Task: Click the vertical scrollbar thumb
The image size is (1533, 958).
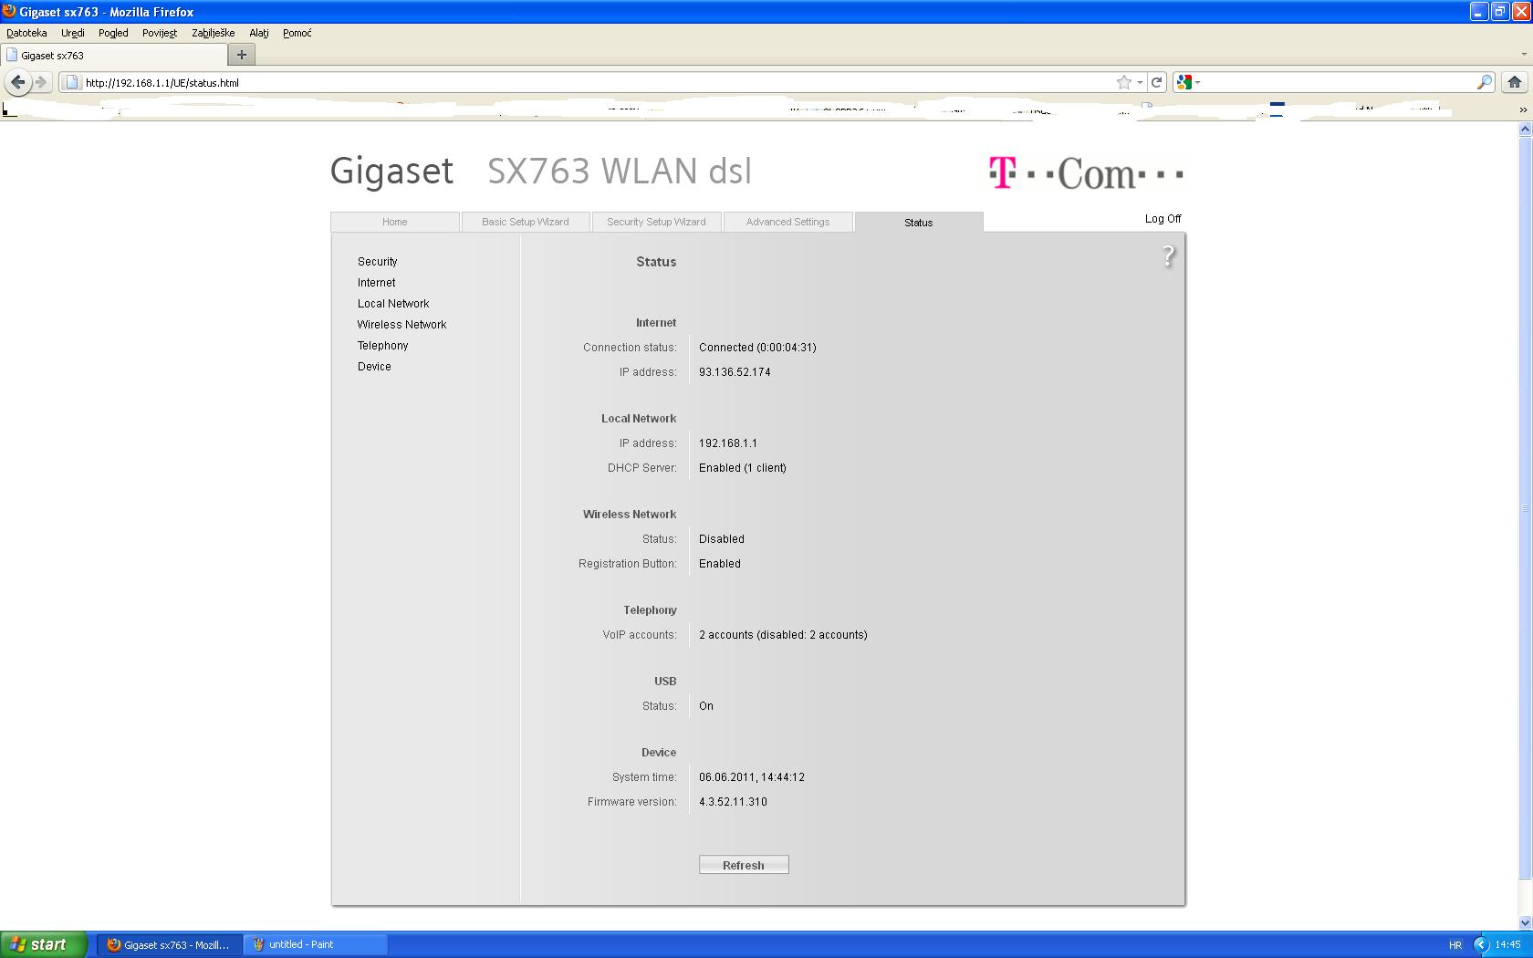Action: 1525,508
